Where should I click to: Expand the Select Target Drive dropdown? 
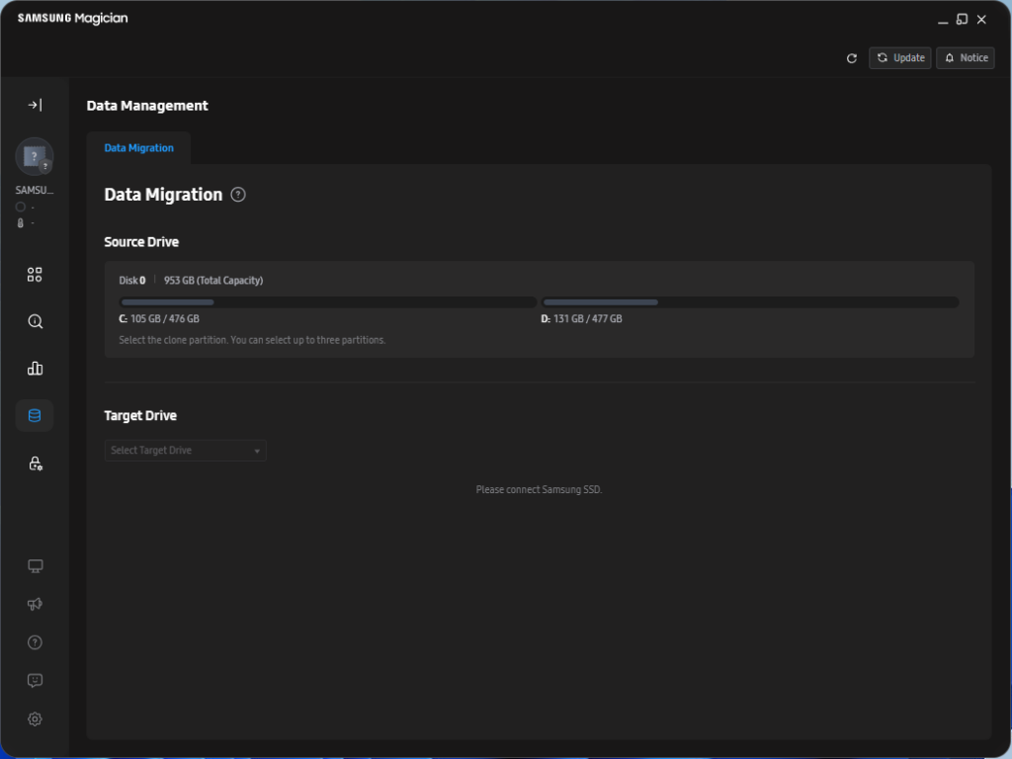185,451
